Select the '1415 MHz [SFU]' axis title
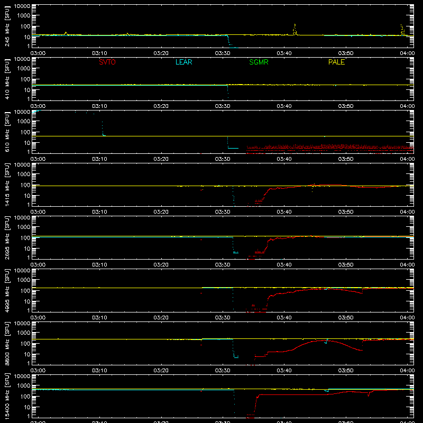 pos(7,185)
